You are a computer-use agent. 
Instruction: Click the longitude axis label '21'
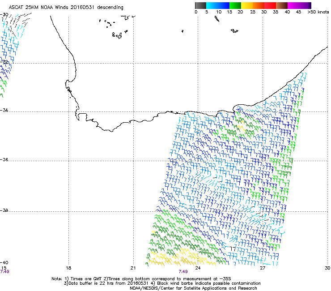pyautogui.click(x=133, y=268)
